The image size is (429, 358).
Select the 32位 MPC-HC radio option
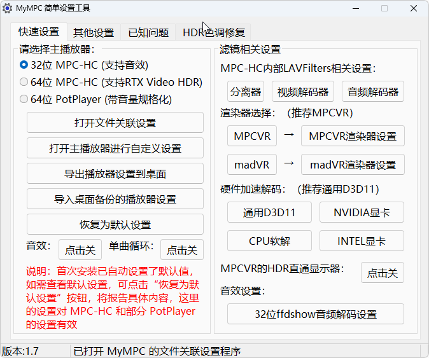tap(84, 65)
